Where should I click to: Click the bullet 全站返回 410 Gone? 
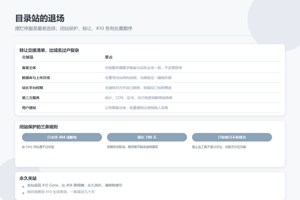(75, 185)
